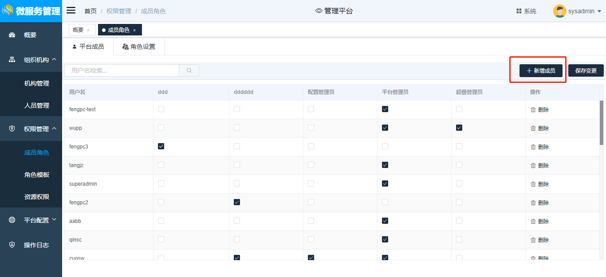Viewport: 606px width, 277px height.
Task: Click the 用户名检索 search input field
Action: [x=122, y=70]
